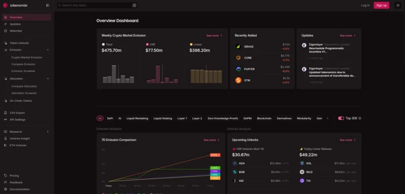This screenshot has width=405, height=194.
Task: Expand the Research section arrow
Action: (47, 132)
